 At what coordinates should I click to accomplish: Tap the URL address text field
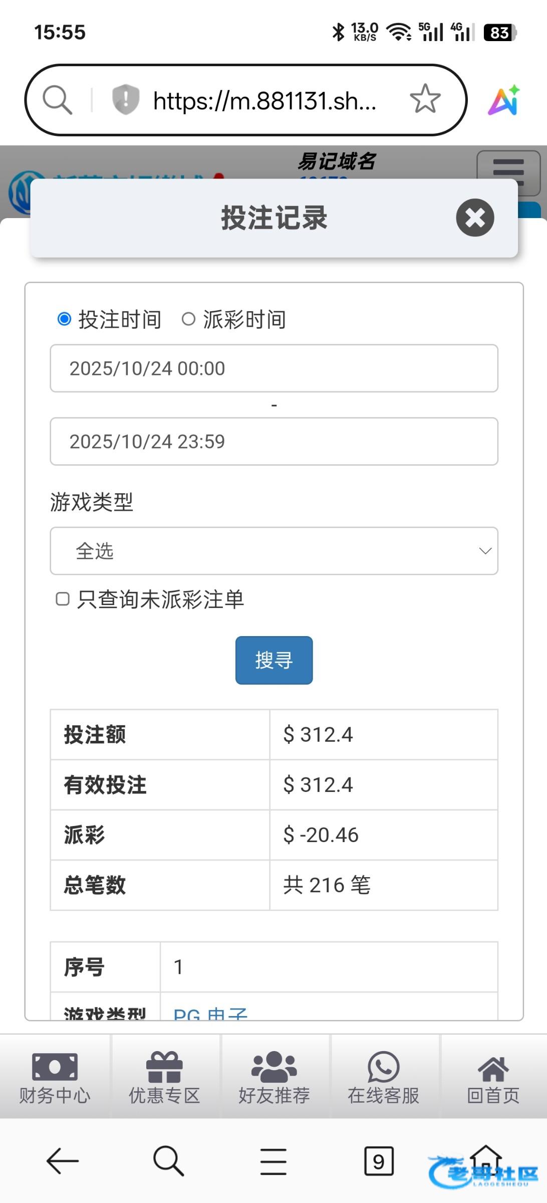264,101
